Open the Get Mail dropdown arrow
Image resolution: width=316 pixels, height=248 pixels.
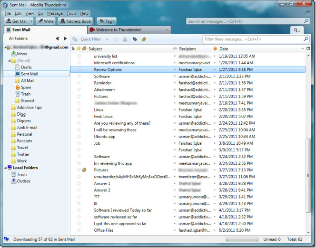(31, 21)
